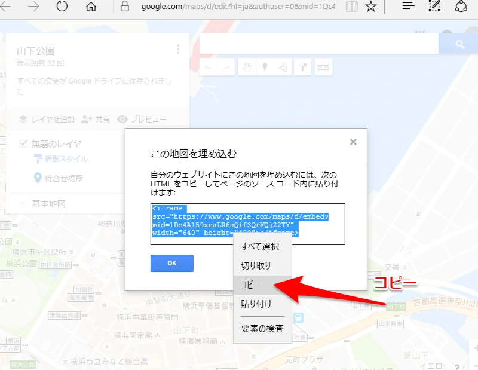Image resolution: width=478 pixels, height=370 pixels.
Task: Expand the 基本地図 base map options
Action: 23,203
